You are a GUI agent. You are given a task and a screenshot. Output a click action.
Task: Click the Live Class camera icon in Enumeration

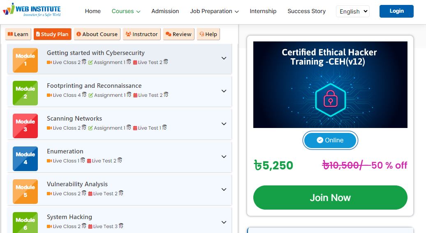tap(49, 161)
